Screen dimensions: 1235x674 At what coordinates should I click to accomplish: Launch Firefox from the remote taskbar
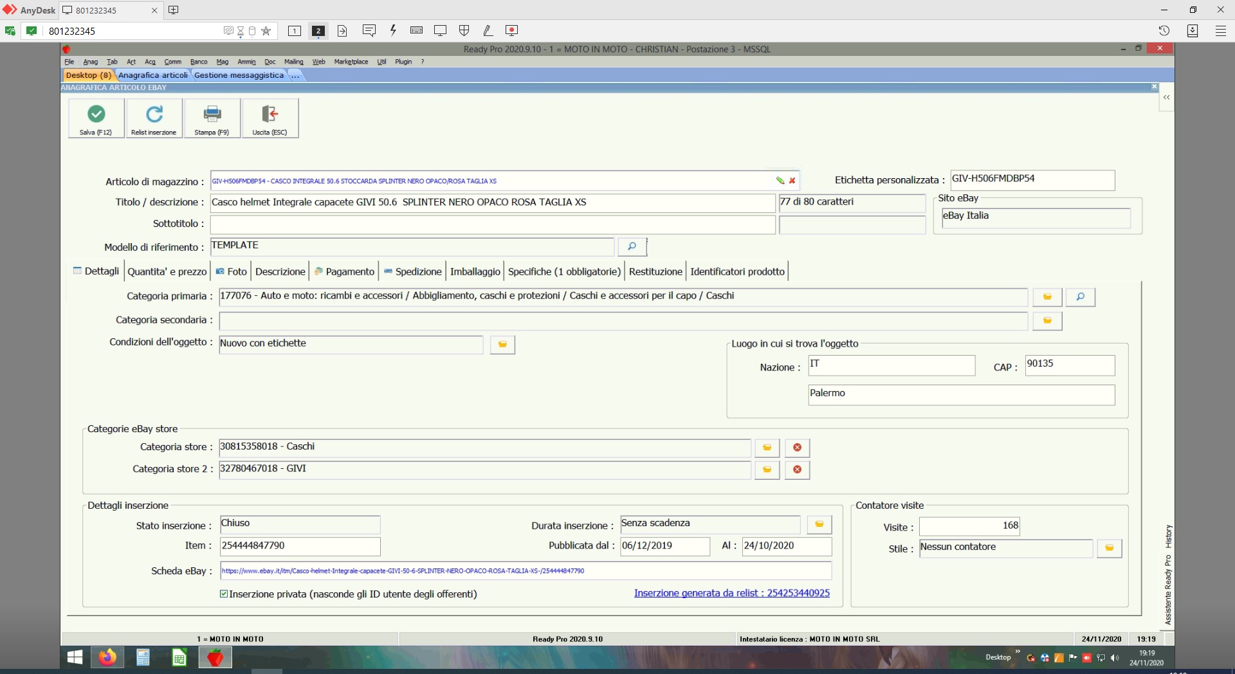(107, 657)
